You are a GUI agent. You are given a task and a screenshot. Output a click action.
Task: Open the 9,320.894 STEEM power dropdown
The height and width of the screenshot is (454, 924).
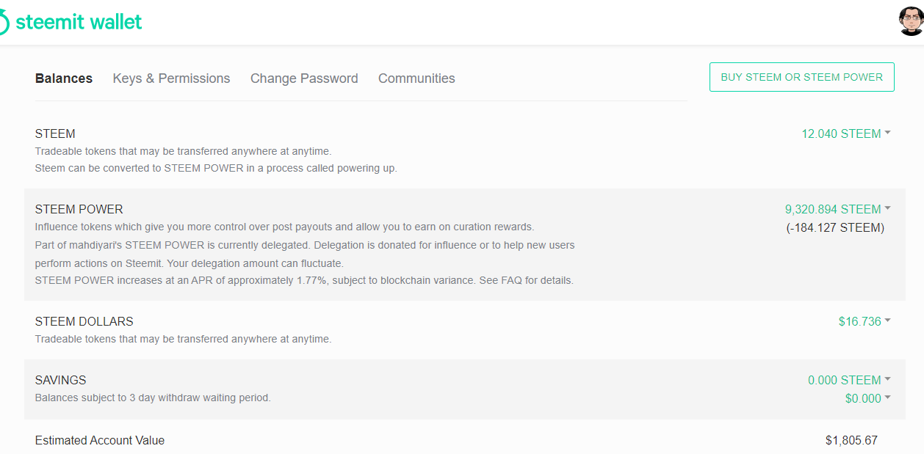coord(833,209)
